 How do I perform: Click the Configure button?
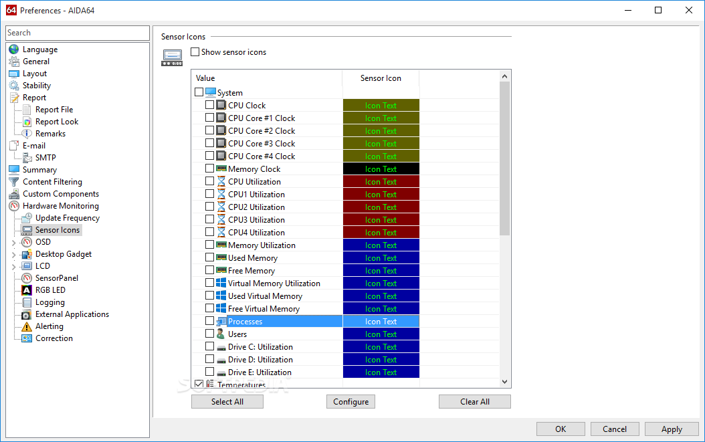point(350,401)
